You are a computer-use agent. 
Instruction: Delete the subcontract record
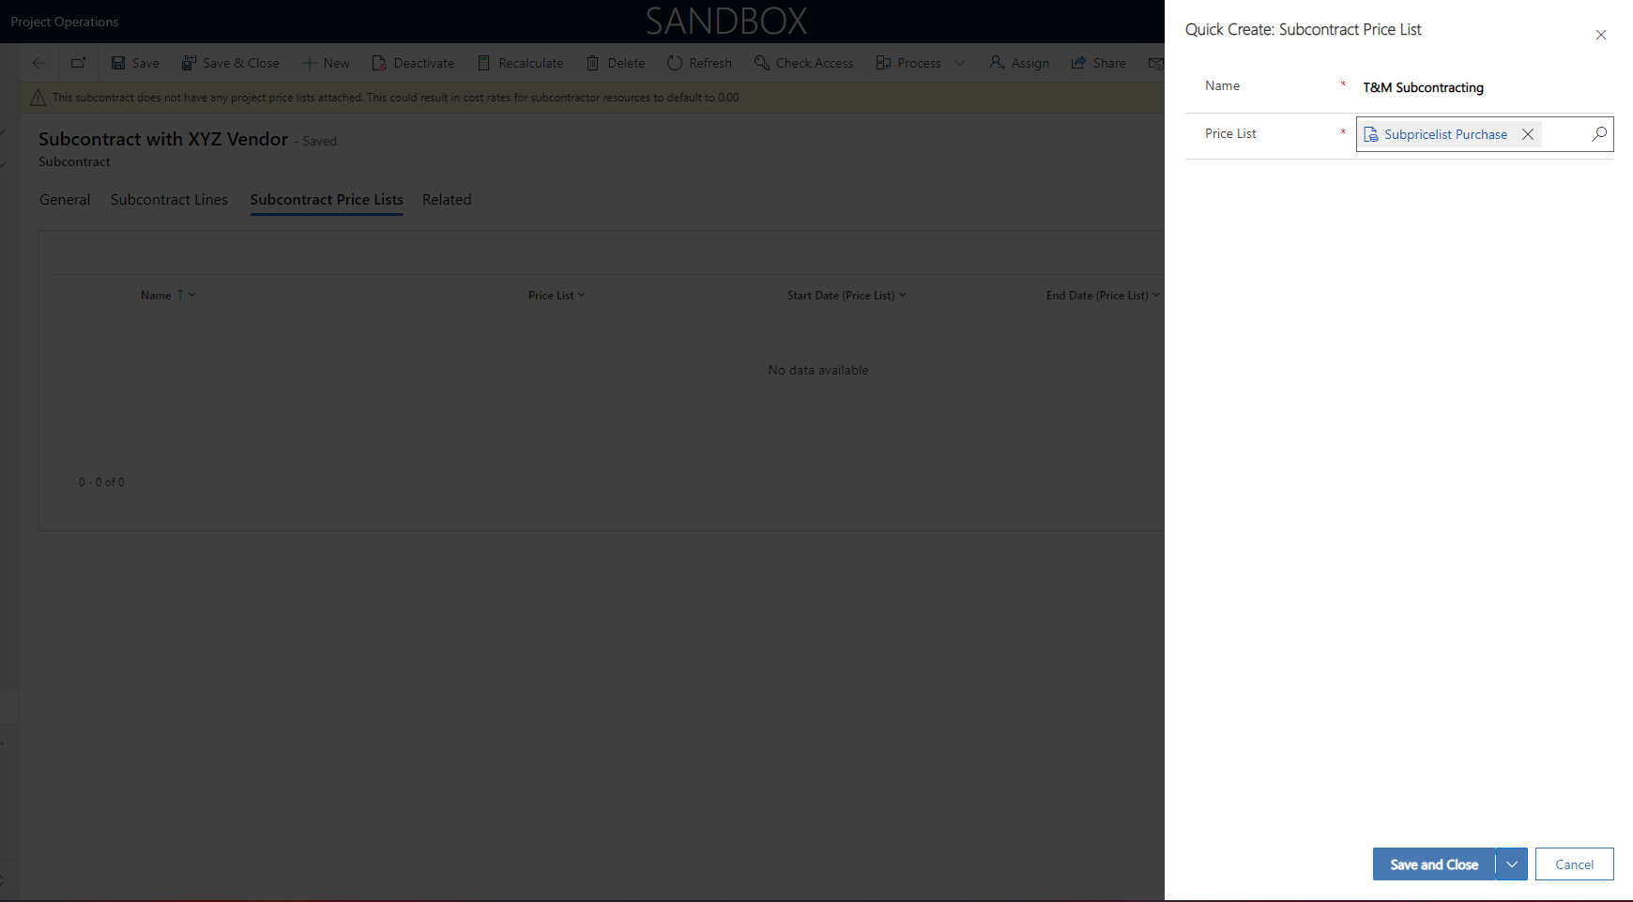[616, 63]
